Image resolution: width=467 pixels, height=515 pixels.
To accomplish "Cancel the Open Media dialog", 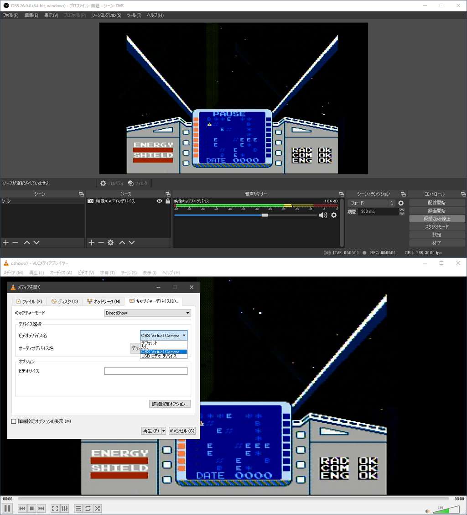I will pos(182,431).
